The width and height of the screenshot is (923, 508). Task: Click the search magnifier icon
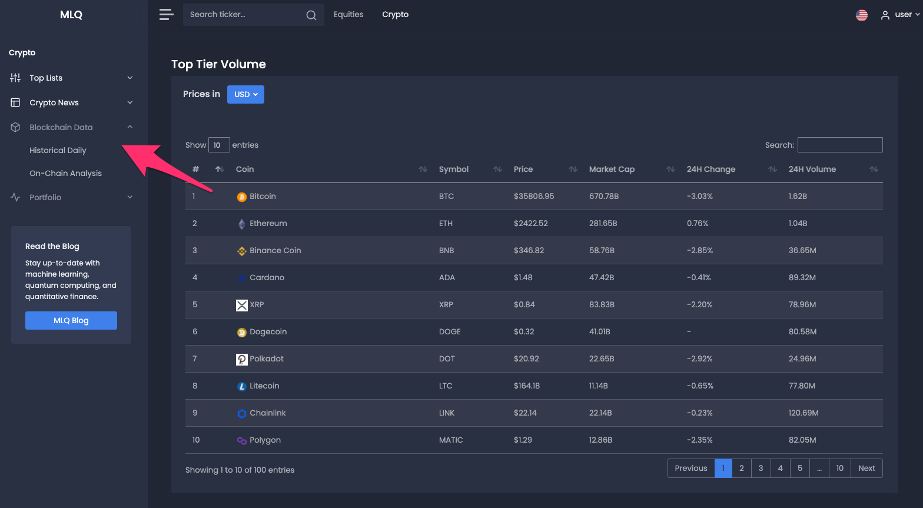pos(311,15)
